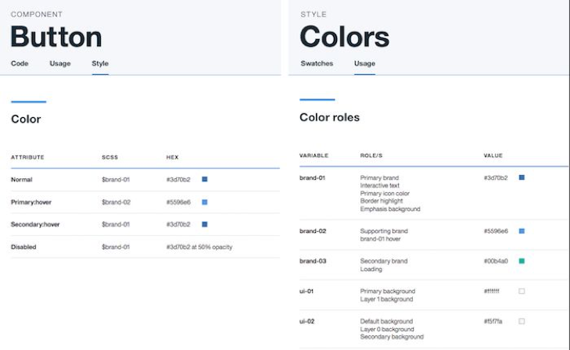Click the ui-02 light gray swatch
Screen dimensions: 570x350
click(522, 321)
